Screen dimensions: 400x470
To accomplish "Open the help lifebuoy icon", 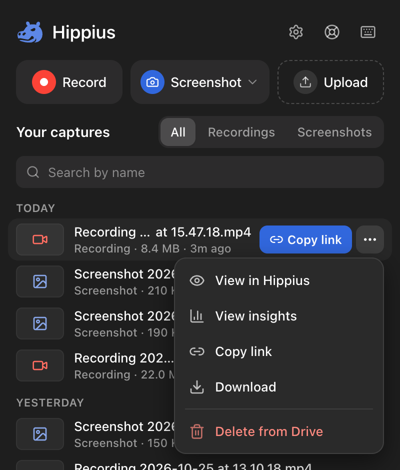I will 331,32.
